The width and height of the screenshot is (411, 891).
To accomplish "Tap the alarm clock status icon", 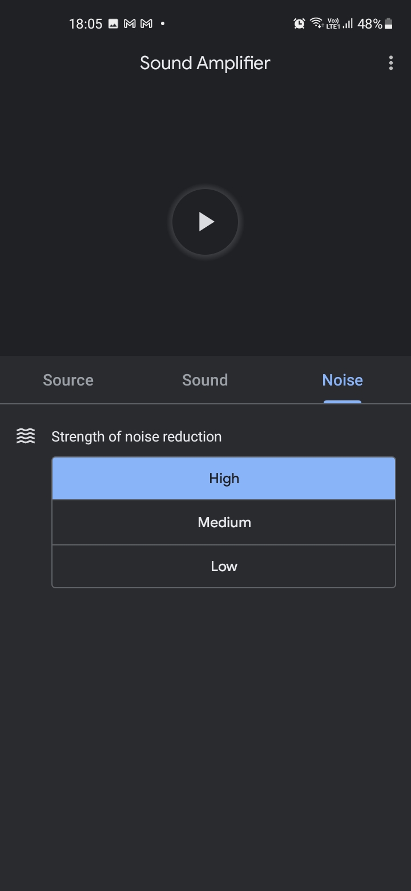I will point(299,23).
